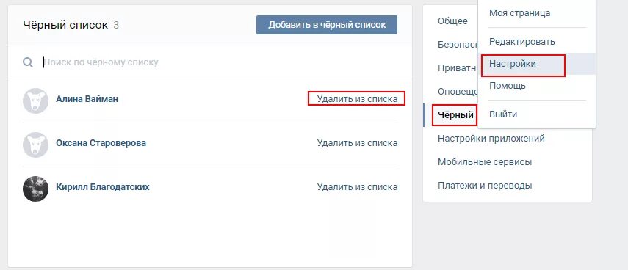The width and height of the screenshot is (628, 270).
Task: Click the search magnifier icon
Action: pos(28,62)
